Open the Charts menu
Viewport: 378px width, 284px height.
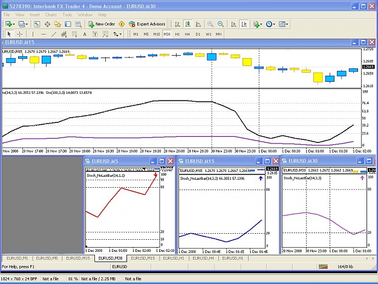click(x=51, y=15)
